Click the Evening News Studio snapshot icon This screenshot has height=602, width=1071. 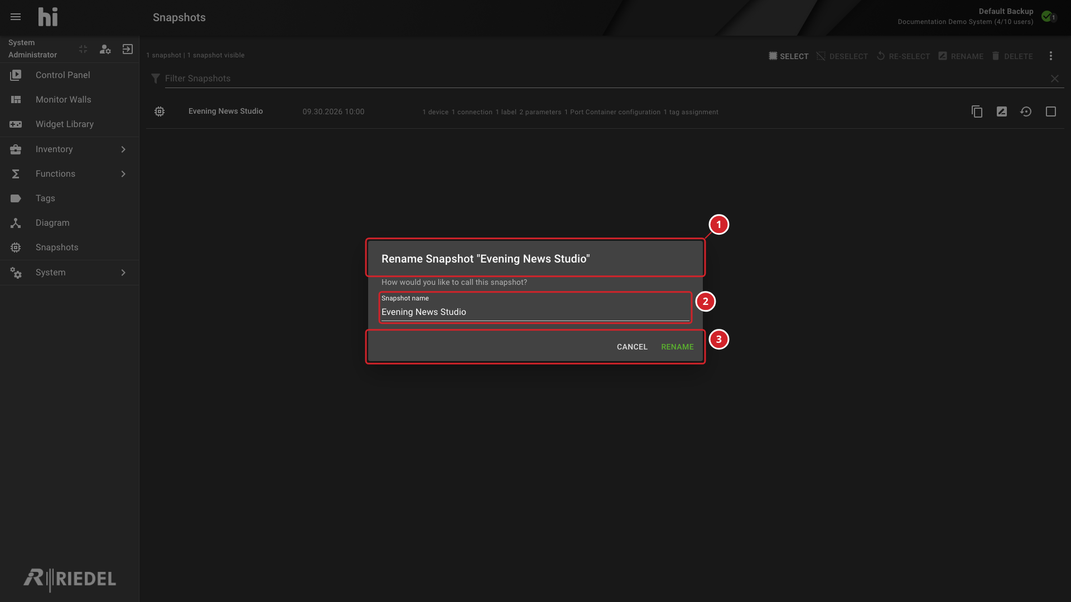(160, 111)
